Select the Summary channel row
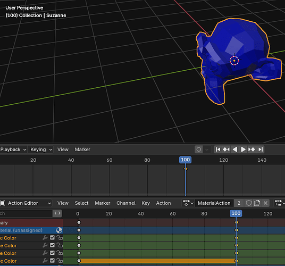Screen dimensions: 285x266 tap(31, 223)
